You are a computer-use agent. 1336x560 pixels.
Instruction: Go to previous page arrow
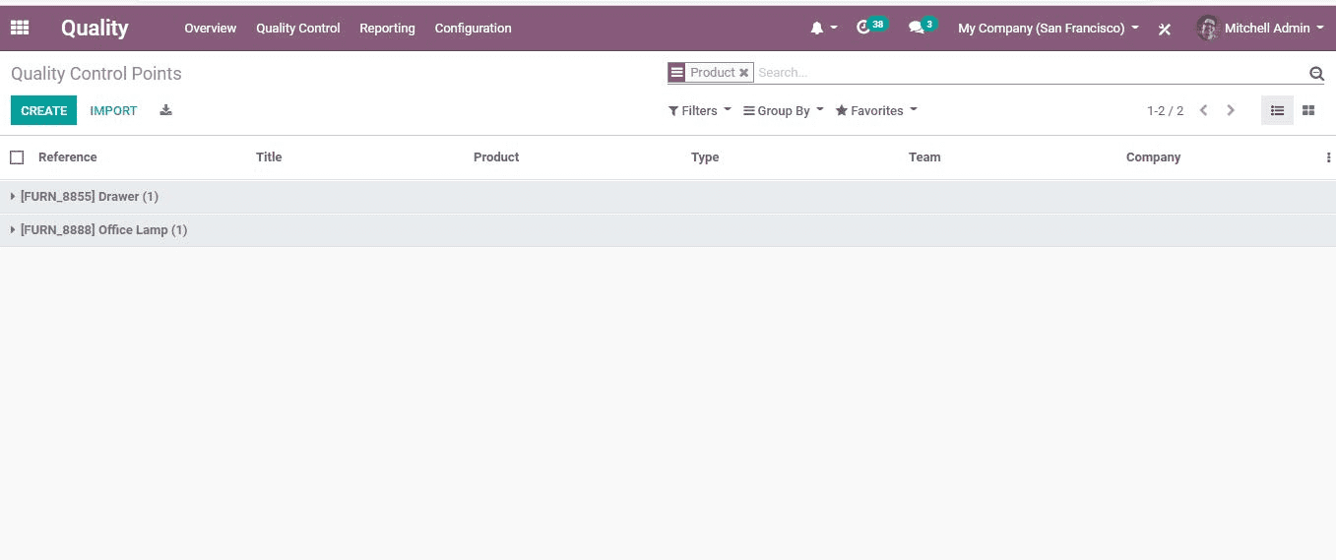click(x=1203, y=110)
